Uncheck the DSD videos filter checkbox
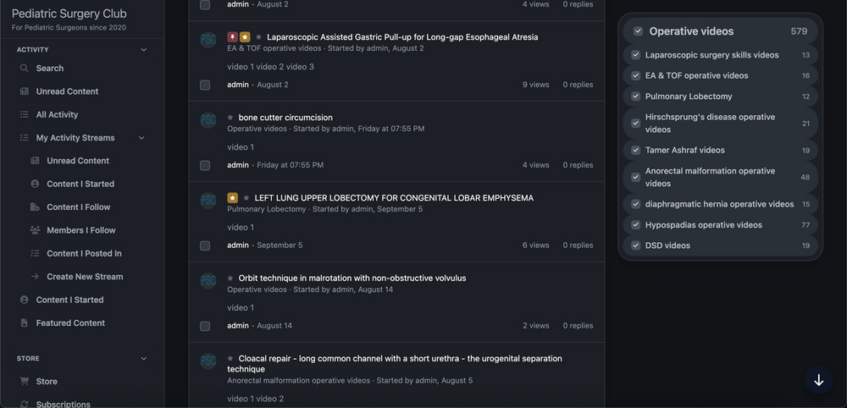Viewport: 847px width, 408px height. (636, 245)
